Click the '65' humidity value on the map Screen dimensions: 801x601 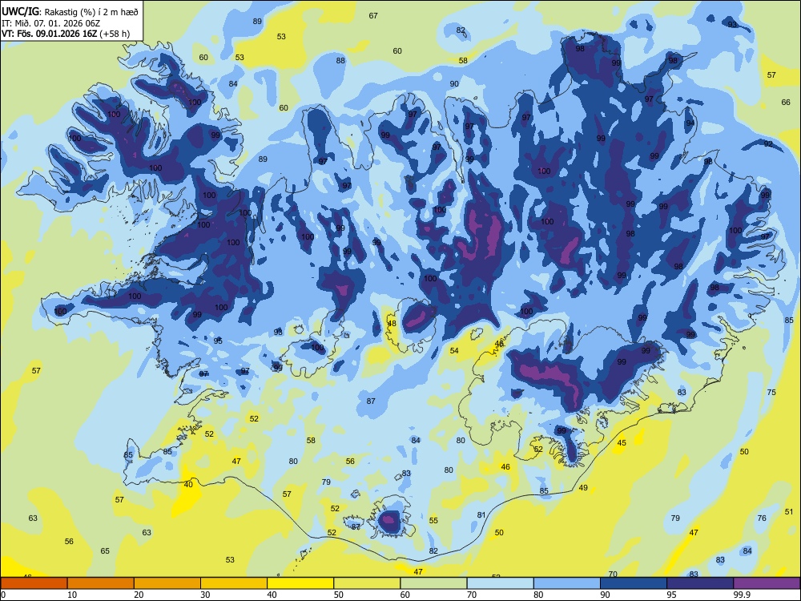[105, 551]
